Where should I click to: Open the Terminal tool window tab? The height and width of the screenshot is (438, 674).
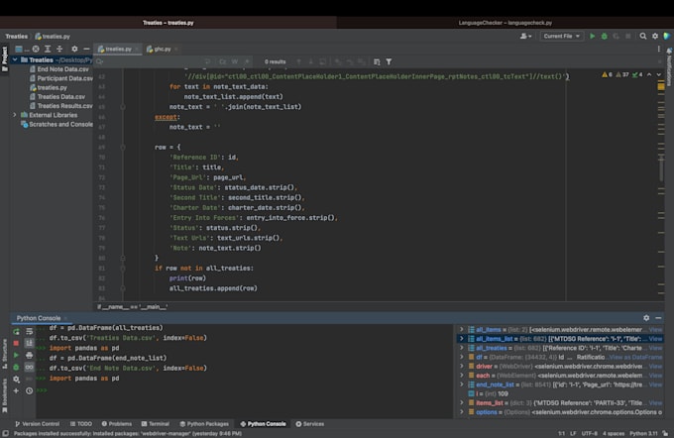pyautogui.click(x=155, y=423)
